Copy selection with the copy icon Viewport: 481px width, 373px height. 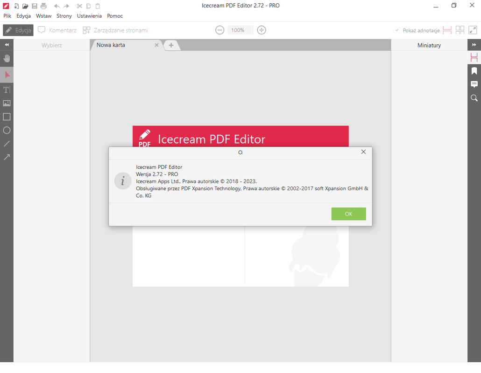point(88,6)
